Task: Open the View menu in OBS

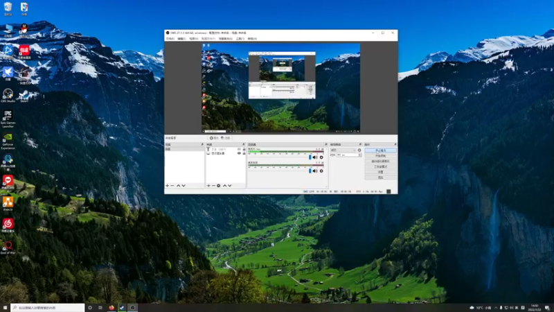Action: point(193,39)
